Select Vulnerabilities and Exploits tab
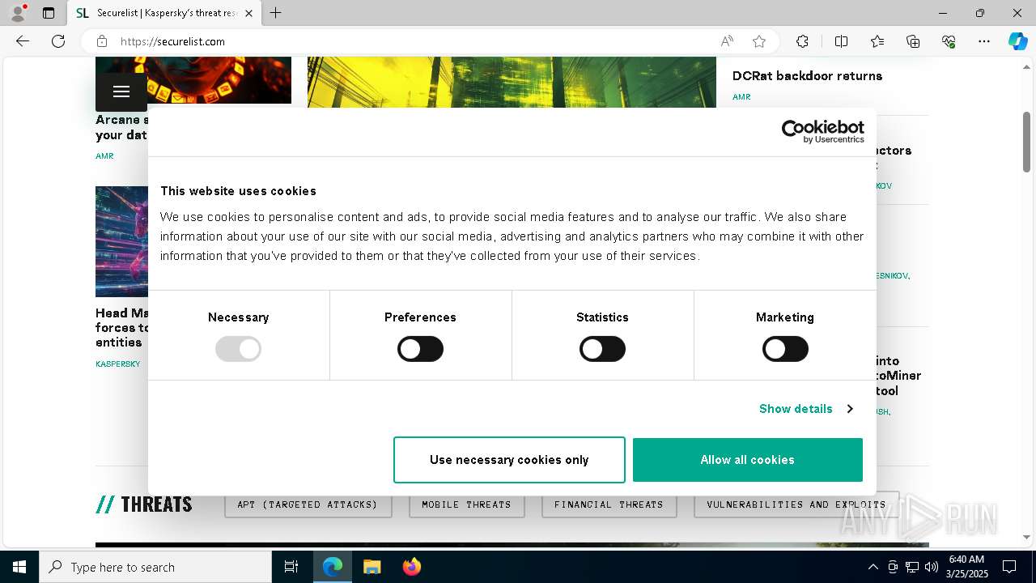 pyautogui.click(x=796, y=504)
